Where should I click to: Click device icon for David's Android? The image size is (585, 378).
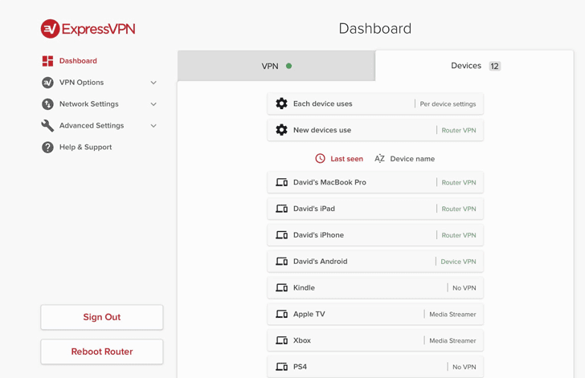282,262
